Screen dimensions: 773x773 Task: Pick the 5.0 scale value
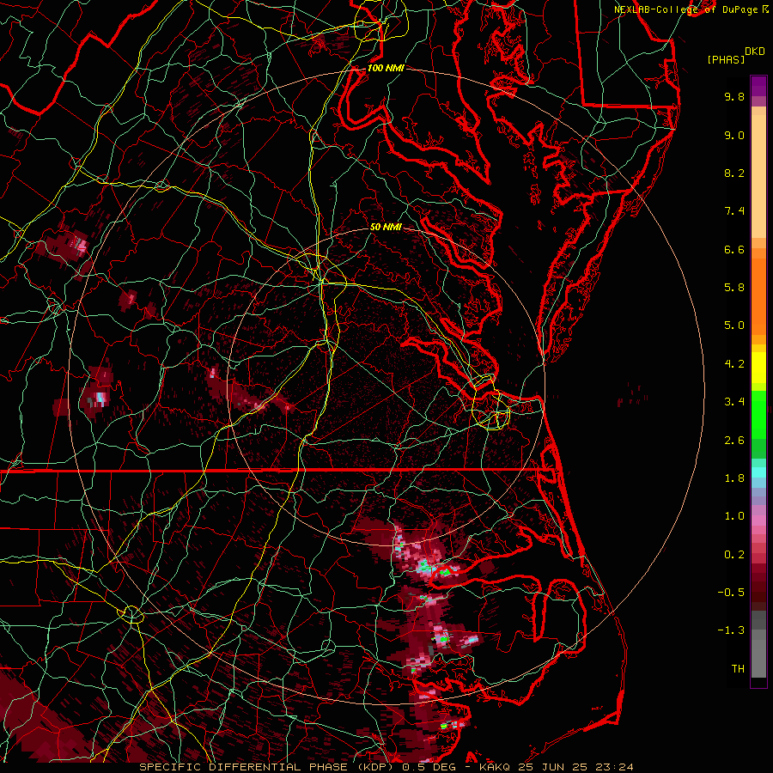[734, 326]
